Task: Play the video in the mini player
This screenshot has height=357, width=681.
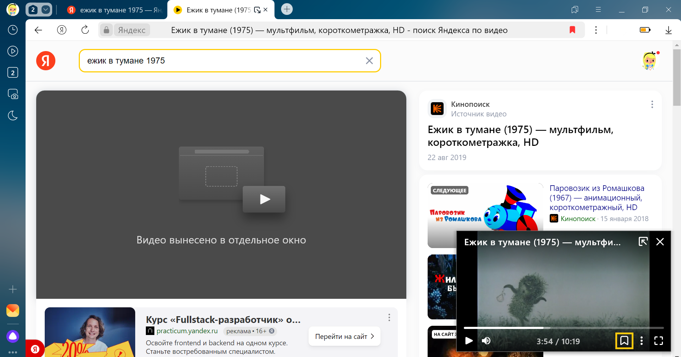Action: 469,341
